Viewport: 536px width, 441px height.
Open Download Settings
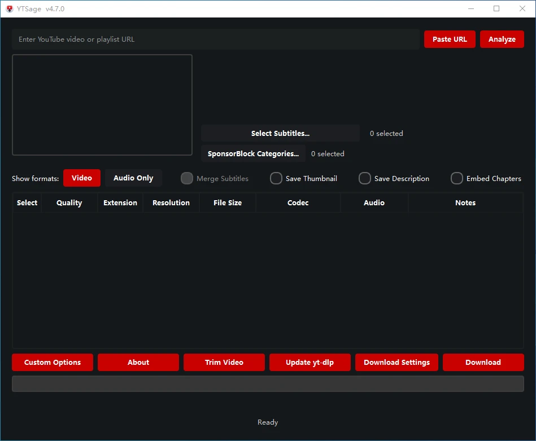tap(396, 363)
